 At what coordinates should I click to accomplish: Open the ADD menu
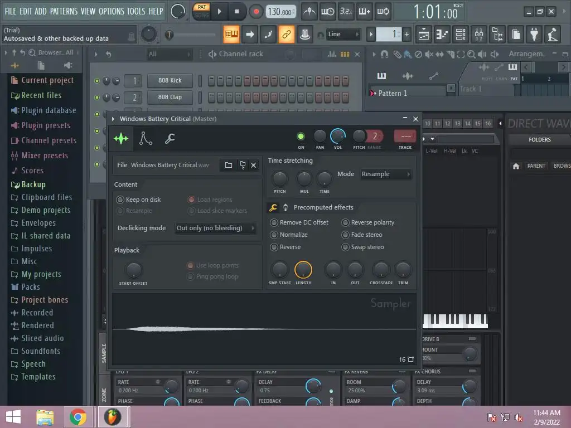[x=40, y=11]
